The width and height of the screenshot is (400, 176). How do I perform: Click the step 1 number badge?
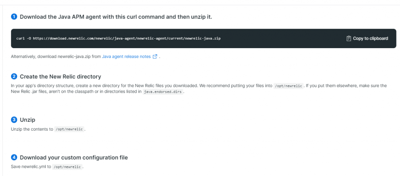point(14,17)
